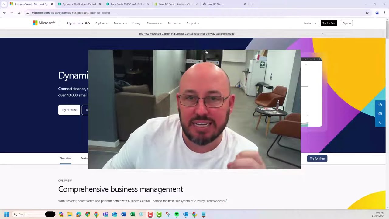The width and height of the screenshot is (389, 219).
Task: Expand the Explore menu
Action: (x=102, y=23)
